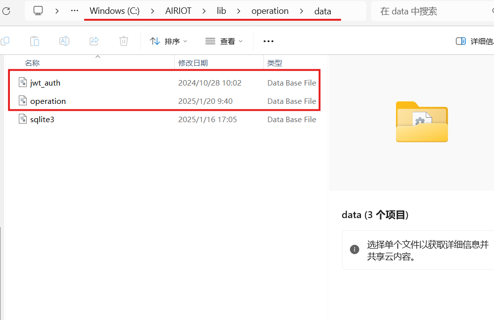Open the three-dots more options menu
494x320 pixels.
[268, 41]
